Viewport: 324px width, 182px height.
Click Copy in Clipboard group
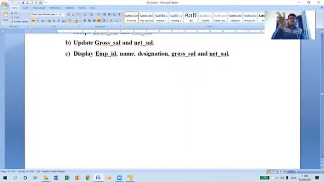[15, 17]
